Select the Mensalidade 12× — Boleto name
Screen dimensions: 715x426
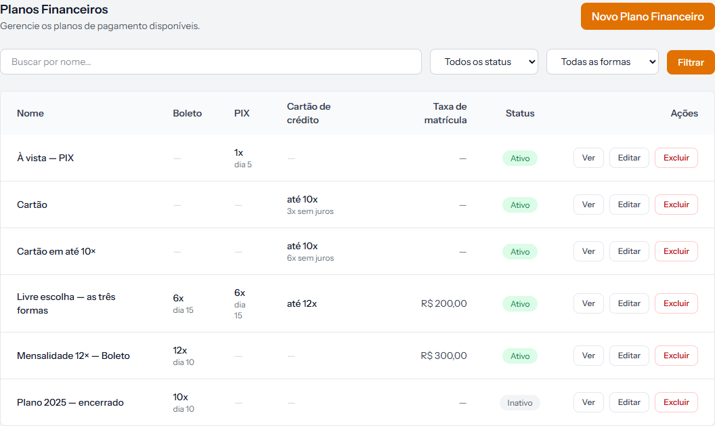point(73,356)
